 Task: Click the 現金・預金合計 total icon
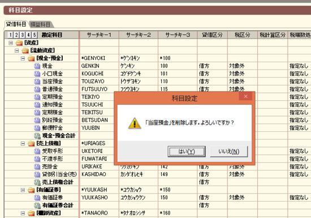37,136
